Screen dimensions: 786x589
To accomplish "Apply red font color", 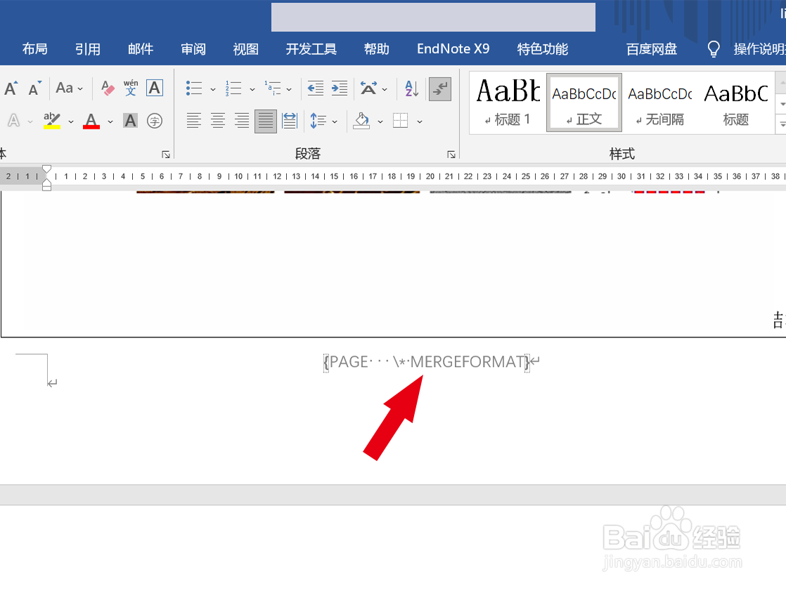I will tap(91, 120).
